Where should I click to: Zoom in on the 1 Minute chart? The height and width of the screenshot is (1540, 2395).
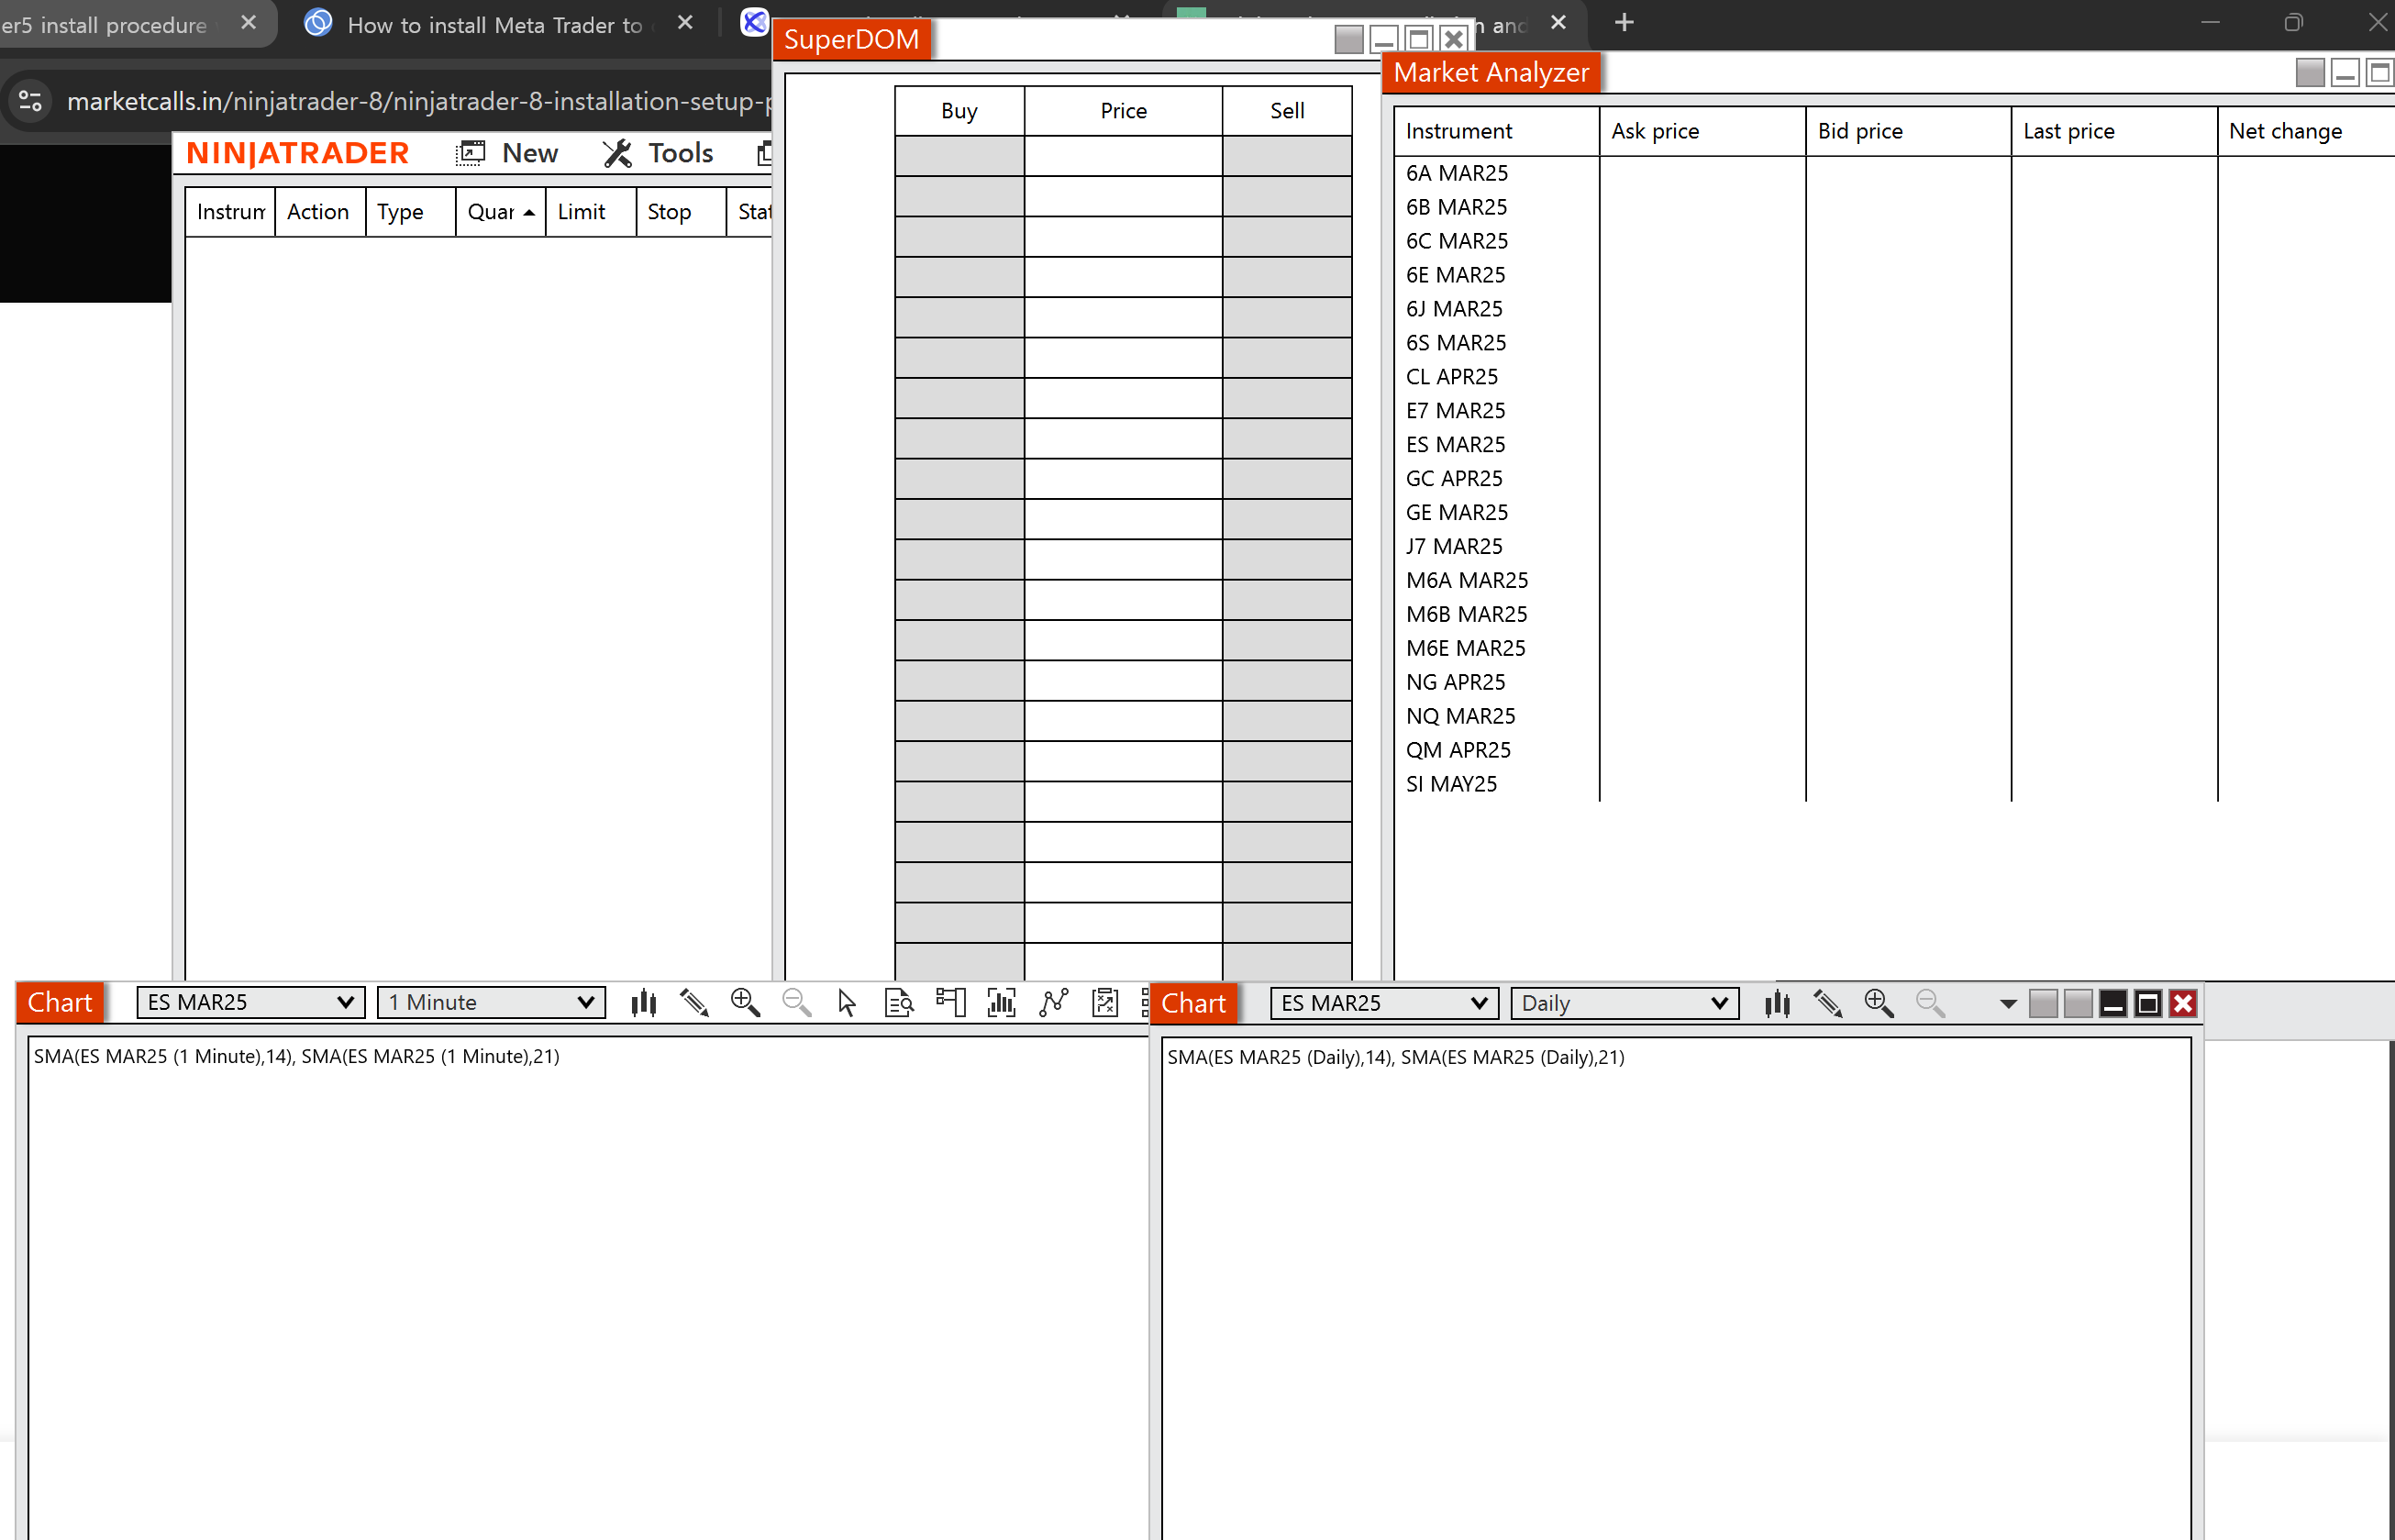pos(745,1002)
